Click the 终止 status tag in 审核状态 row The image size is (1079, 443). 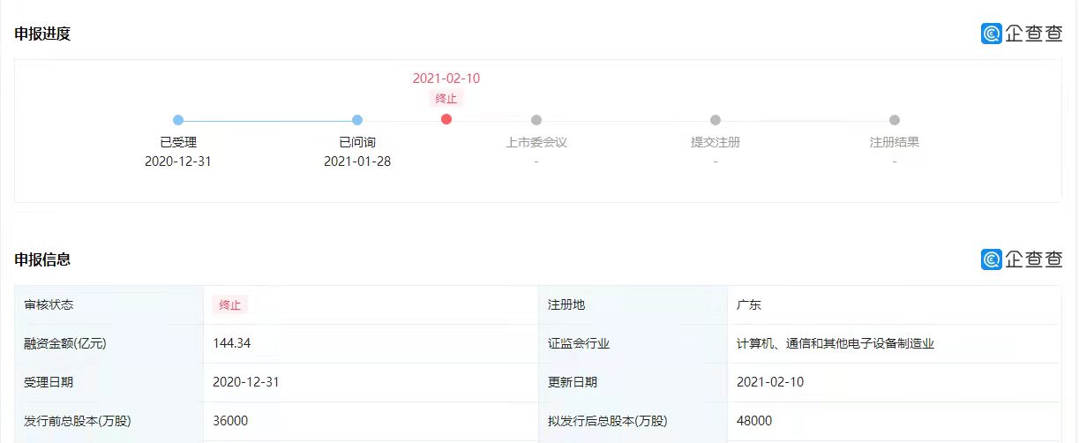(x=230, y=304)
